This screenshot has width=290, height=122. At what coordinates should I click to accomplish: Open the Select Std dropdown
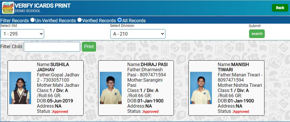click(22, 34)
